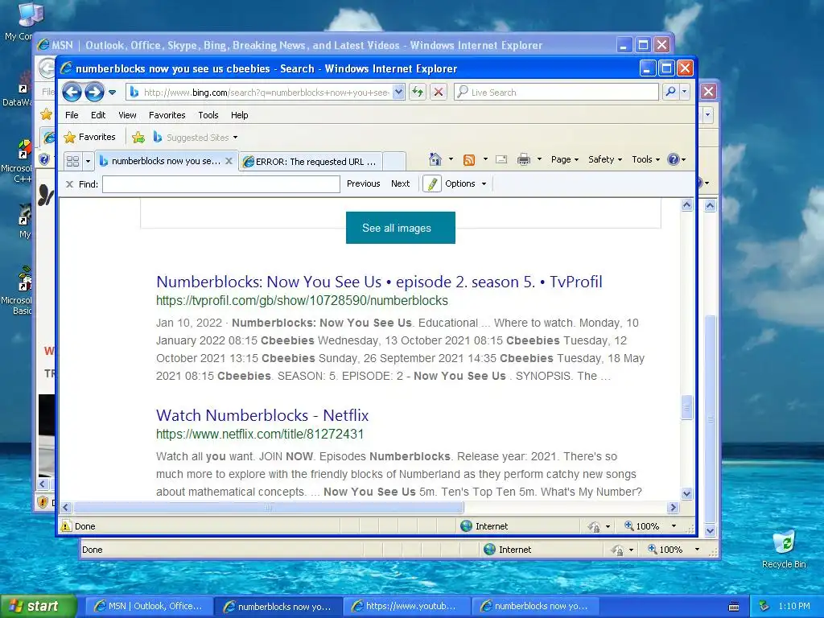Show Quick Tabs grid icon

click(x=72, y=161)
